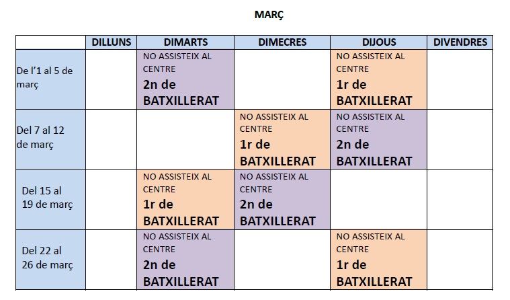Select the orange Dijous cell for 22–26 March
This screenshot has height=300, width=510.
[x=379, y=259]
